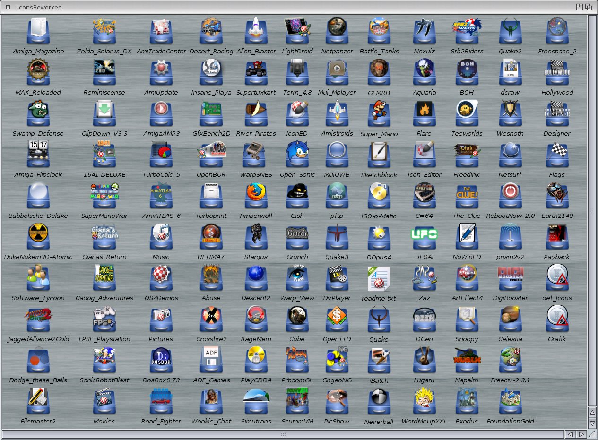Click the PlayCDDA disc icon
The width and height of the screenshot is (598, 440).
[255, 361]
